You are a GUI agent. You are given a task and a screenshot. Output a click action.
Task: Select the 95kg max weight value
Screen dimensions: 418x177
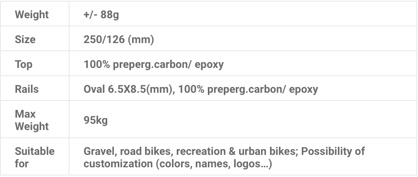(96, 120)
